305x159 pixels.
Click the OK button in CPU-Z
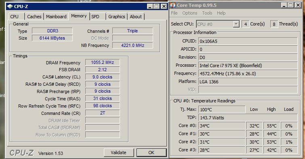click(x=151, y=153)
